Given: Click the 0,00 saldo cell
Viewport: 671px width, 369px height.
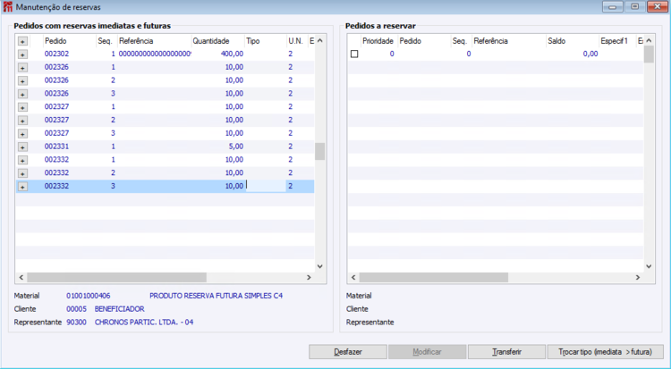Looking at the screenshot, I should tap(590, 54).
